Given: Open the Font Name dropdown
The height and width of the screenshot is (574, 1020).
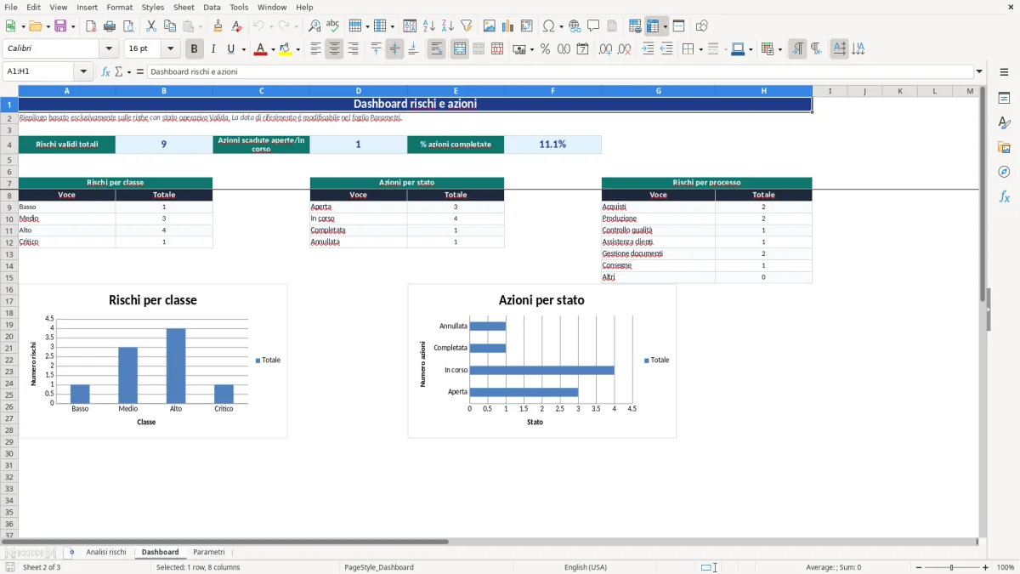Looking at the screenshot, I should [x=108, y=49].
